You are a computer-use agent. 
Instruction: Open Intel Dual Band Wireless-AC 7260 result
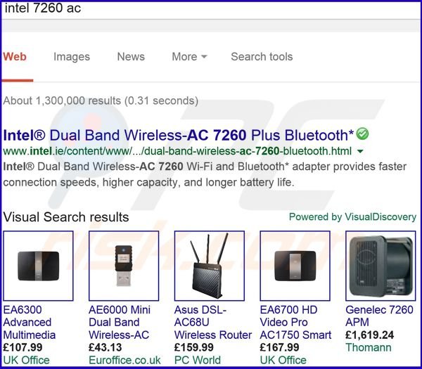point(179,135)
